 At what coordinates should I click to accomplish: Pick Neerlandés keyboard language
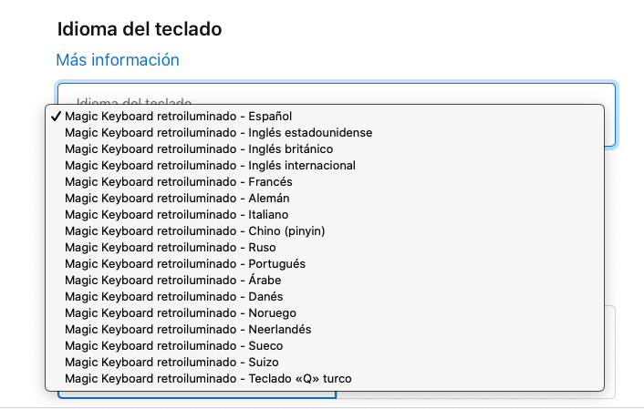coord(188,329)
